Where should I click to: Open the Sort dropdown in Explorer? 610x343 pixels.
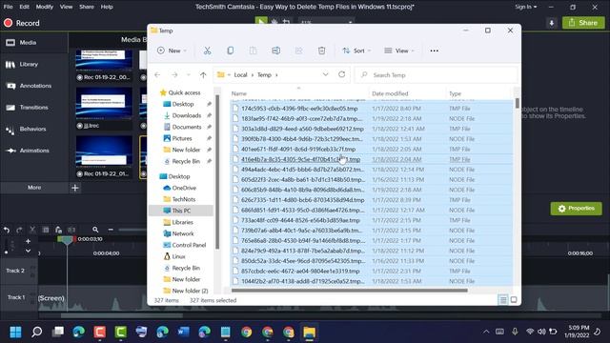(x=356, y=50)
